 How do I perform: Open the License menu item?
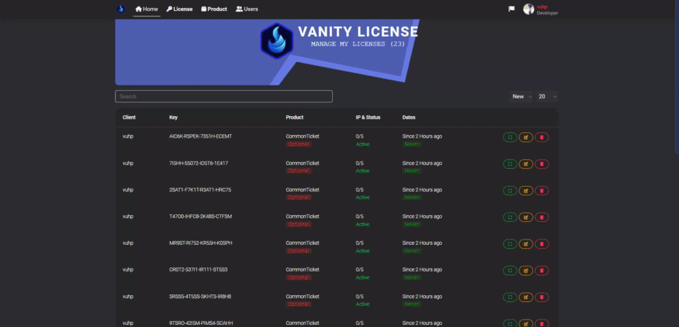180,9
